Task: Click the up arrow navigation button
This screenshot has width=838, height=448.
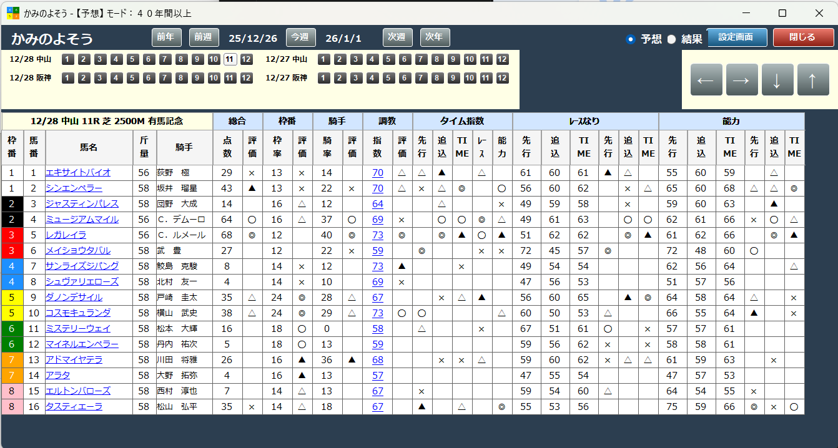Action: pos(813,80)
